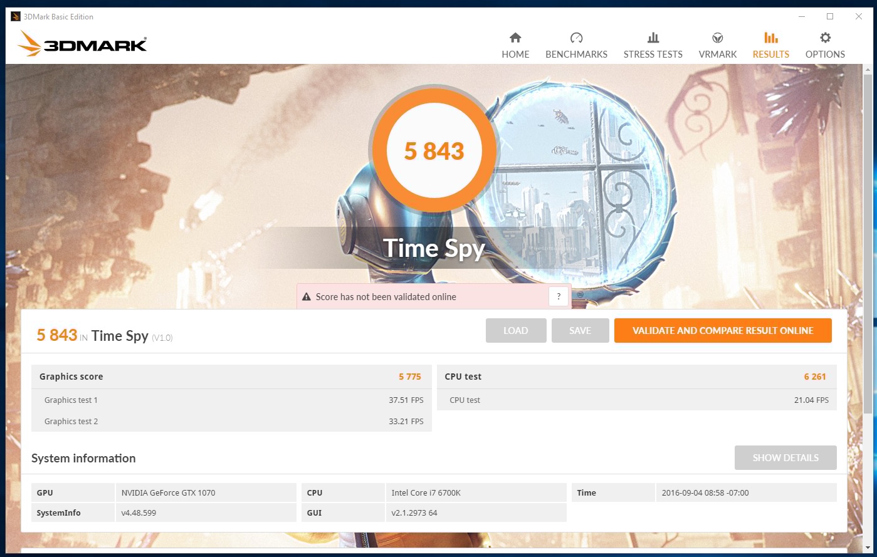Click the warning triangle icon
877x557 pixels.
(x=307, y=297)
